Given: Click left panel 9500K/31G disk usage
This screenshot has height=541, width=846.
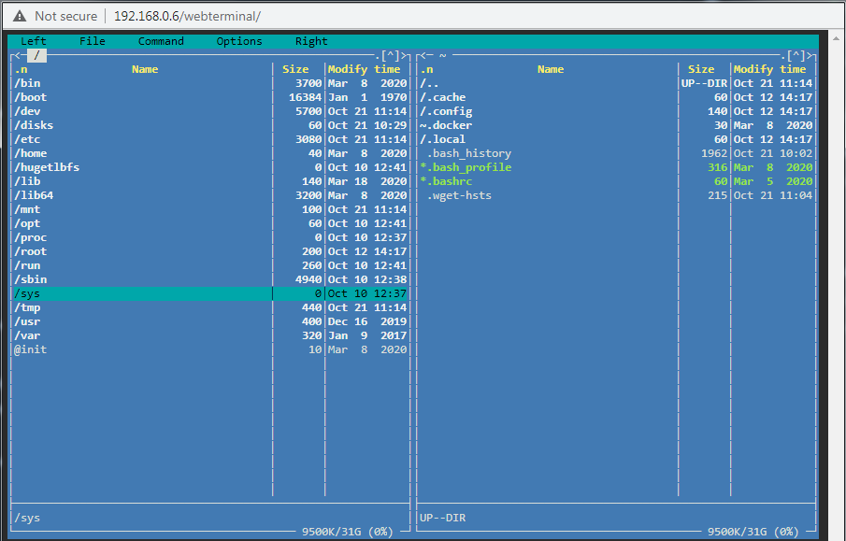Looking at the screenshot, I should click(348, 532).
